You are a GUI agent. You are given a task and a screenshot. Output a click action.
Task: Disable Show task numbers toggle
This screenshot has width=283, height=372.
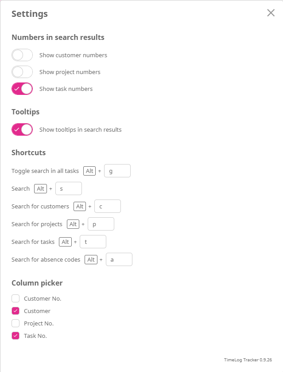(22, 89)
